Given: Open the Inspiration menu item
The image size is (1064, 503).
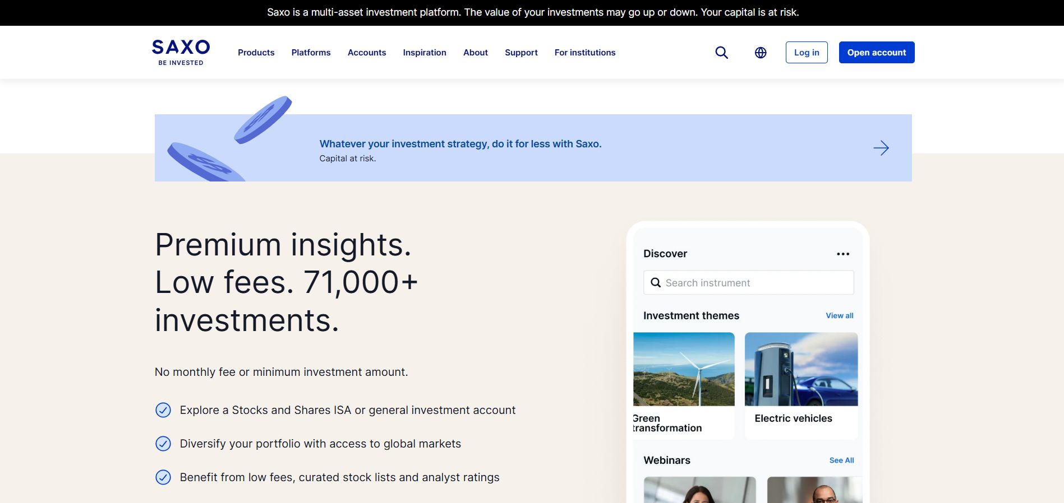Looking at the screenshot, I should pos(425,53).
